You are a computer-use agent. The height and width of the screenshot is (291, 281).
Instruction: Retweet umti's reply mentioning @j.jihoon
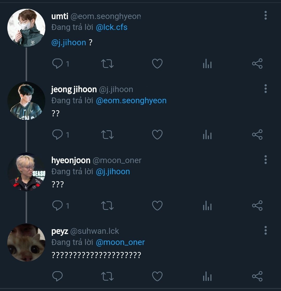pos(107,64)
